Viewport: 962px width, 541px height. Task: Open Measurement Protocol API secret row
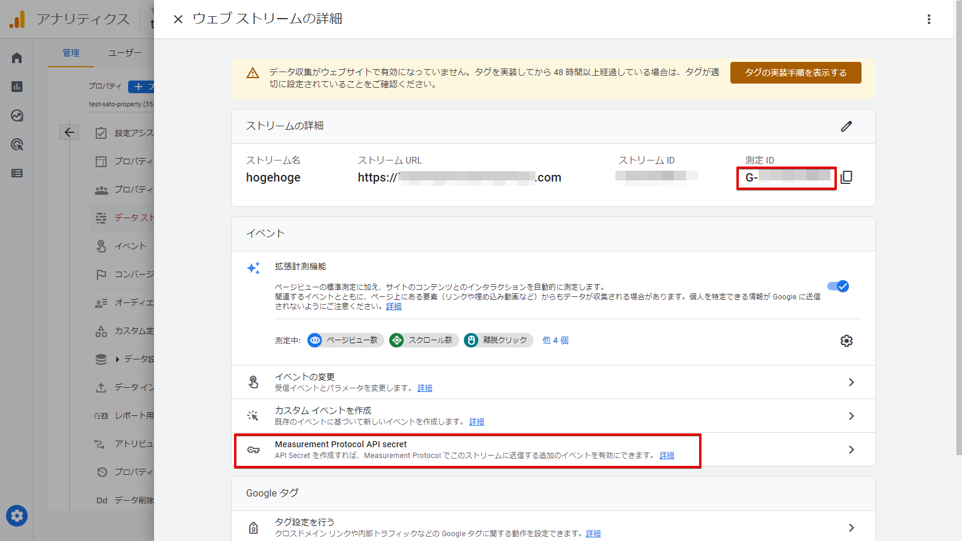(x=553, y=450)
